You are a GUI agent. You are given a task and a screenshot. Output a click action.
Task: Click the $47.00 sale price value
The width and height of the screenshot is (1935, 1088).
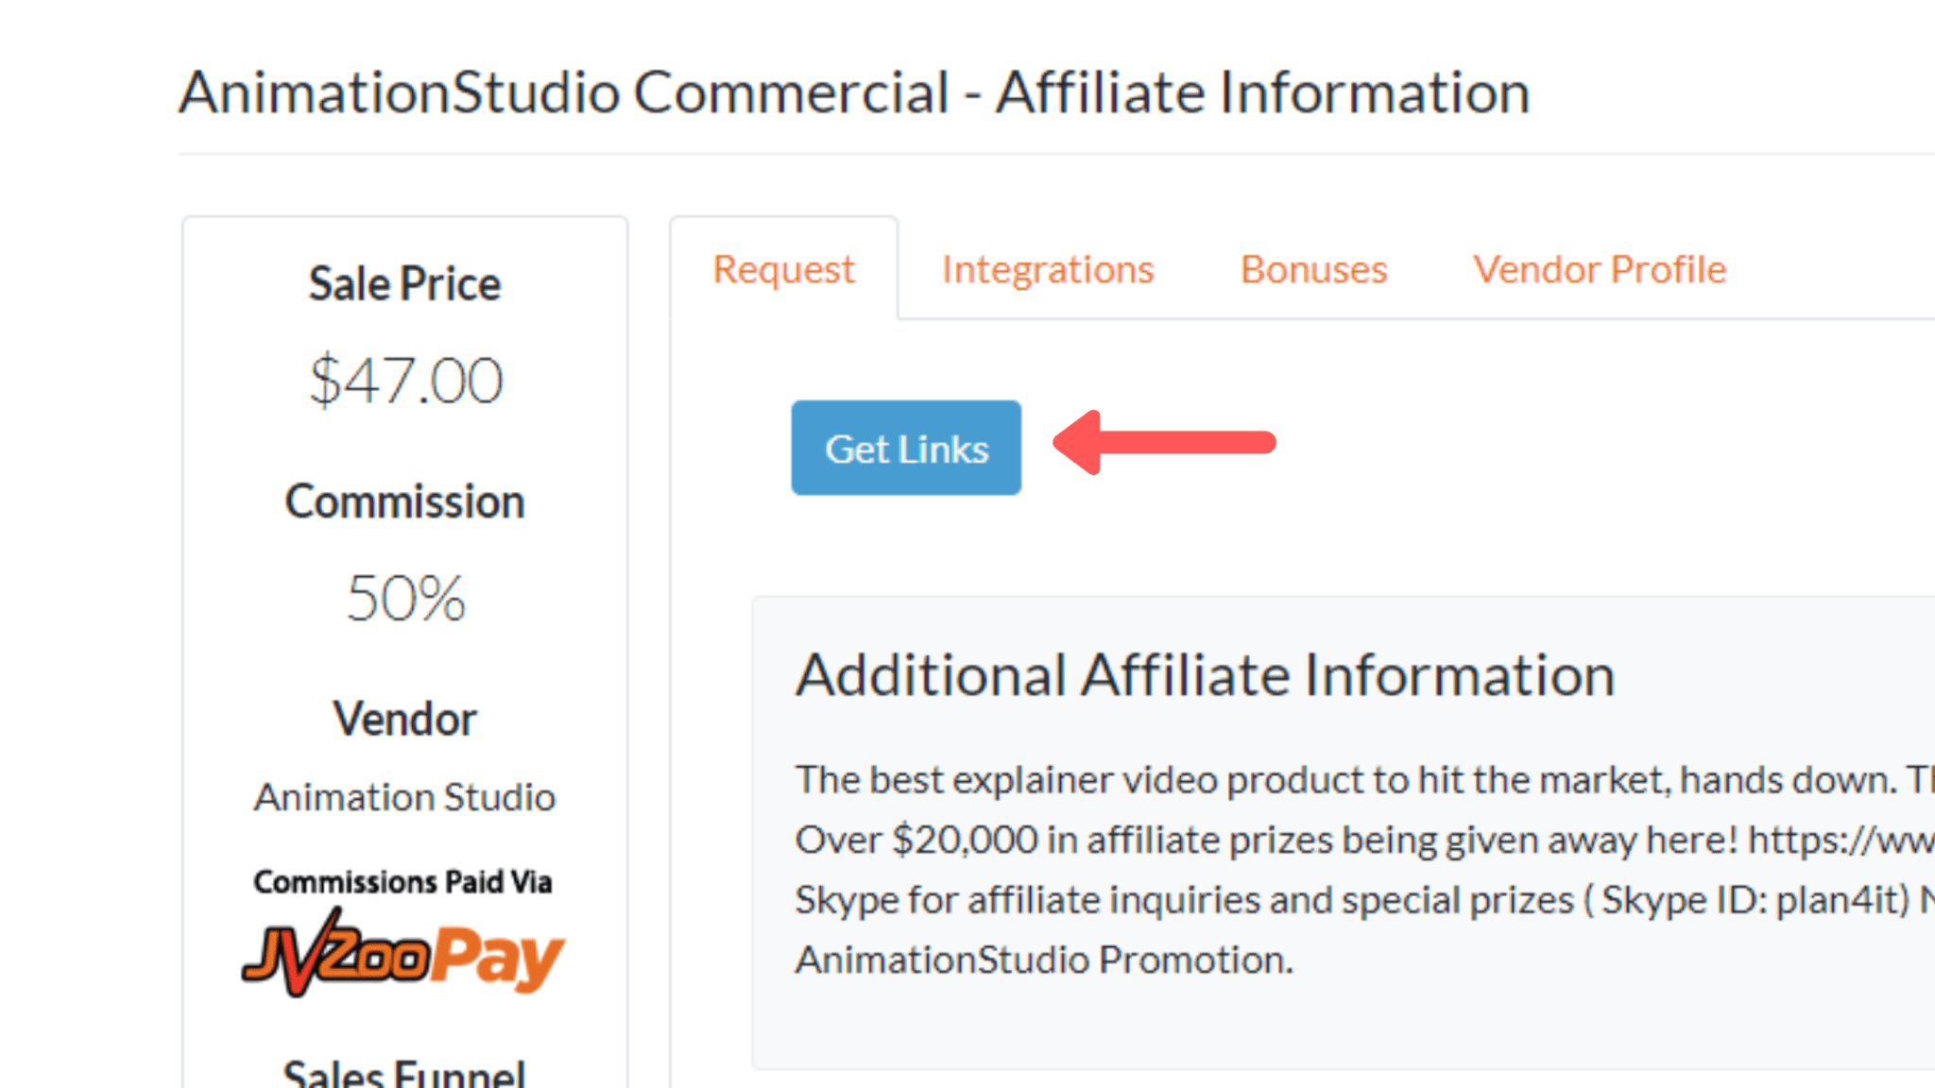pyautogui.click(x=405, y=381)
